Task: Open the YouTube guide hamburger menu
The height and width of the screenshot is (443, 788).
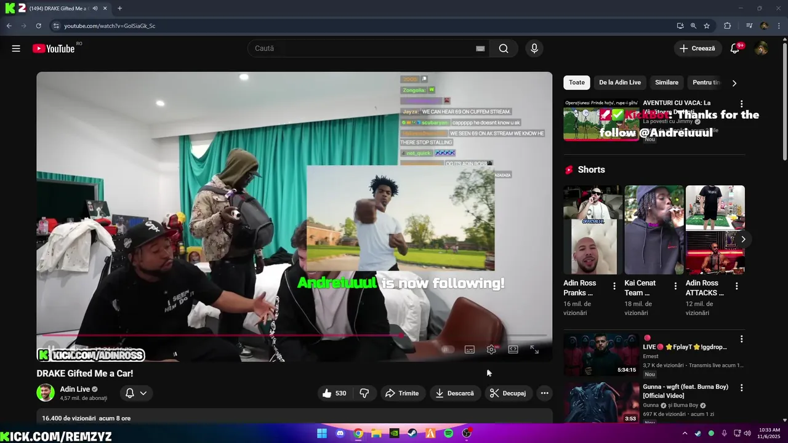Action: [x=16, y=49]
